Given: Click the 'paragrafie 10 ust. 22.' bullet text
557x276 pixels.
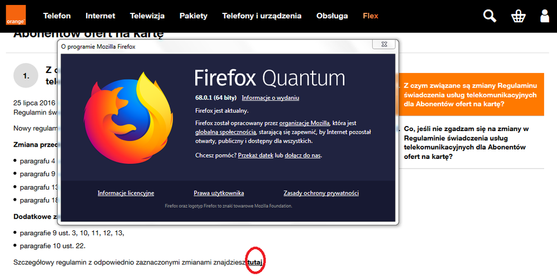Looking at the screenshot, I should (x=52, y=246).
